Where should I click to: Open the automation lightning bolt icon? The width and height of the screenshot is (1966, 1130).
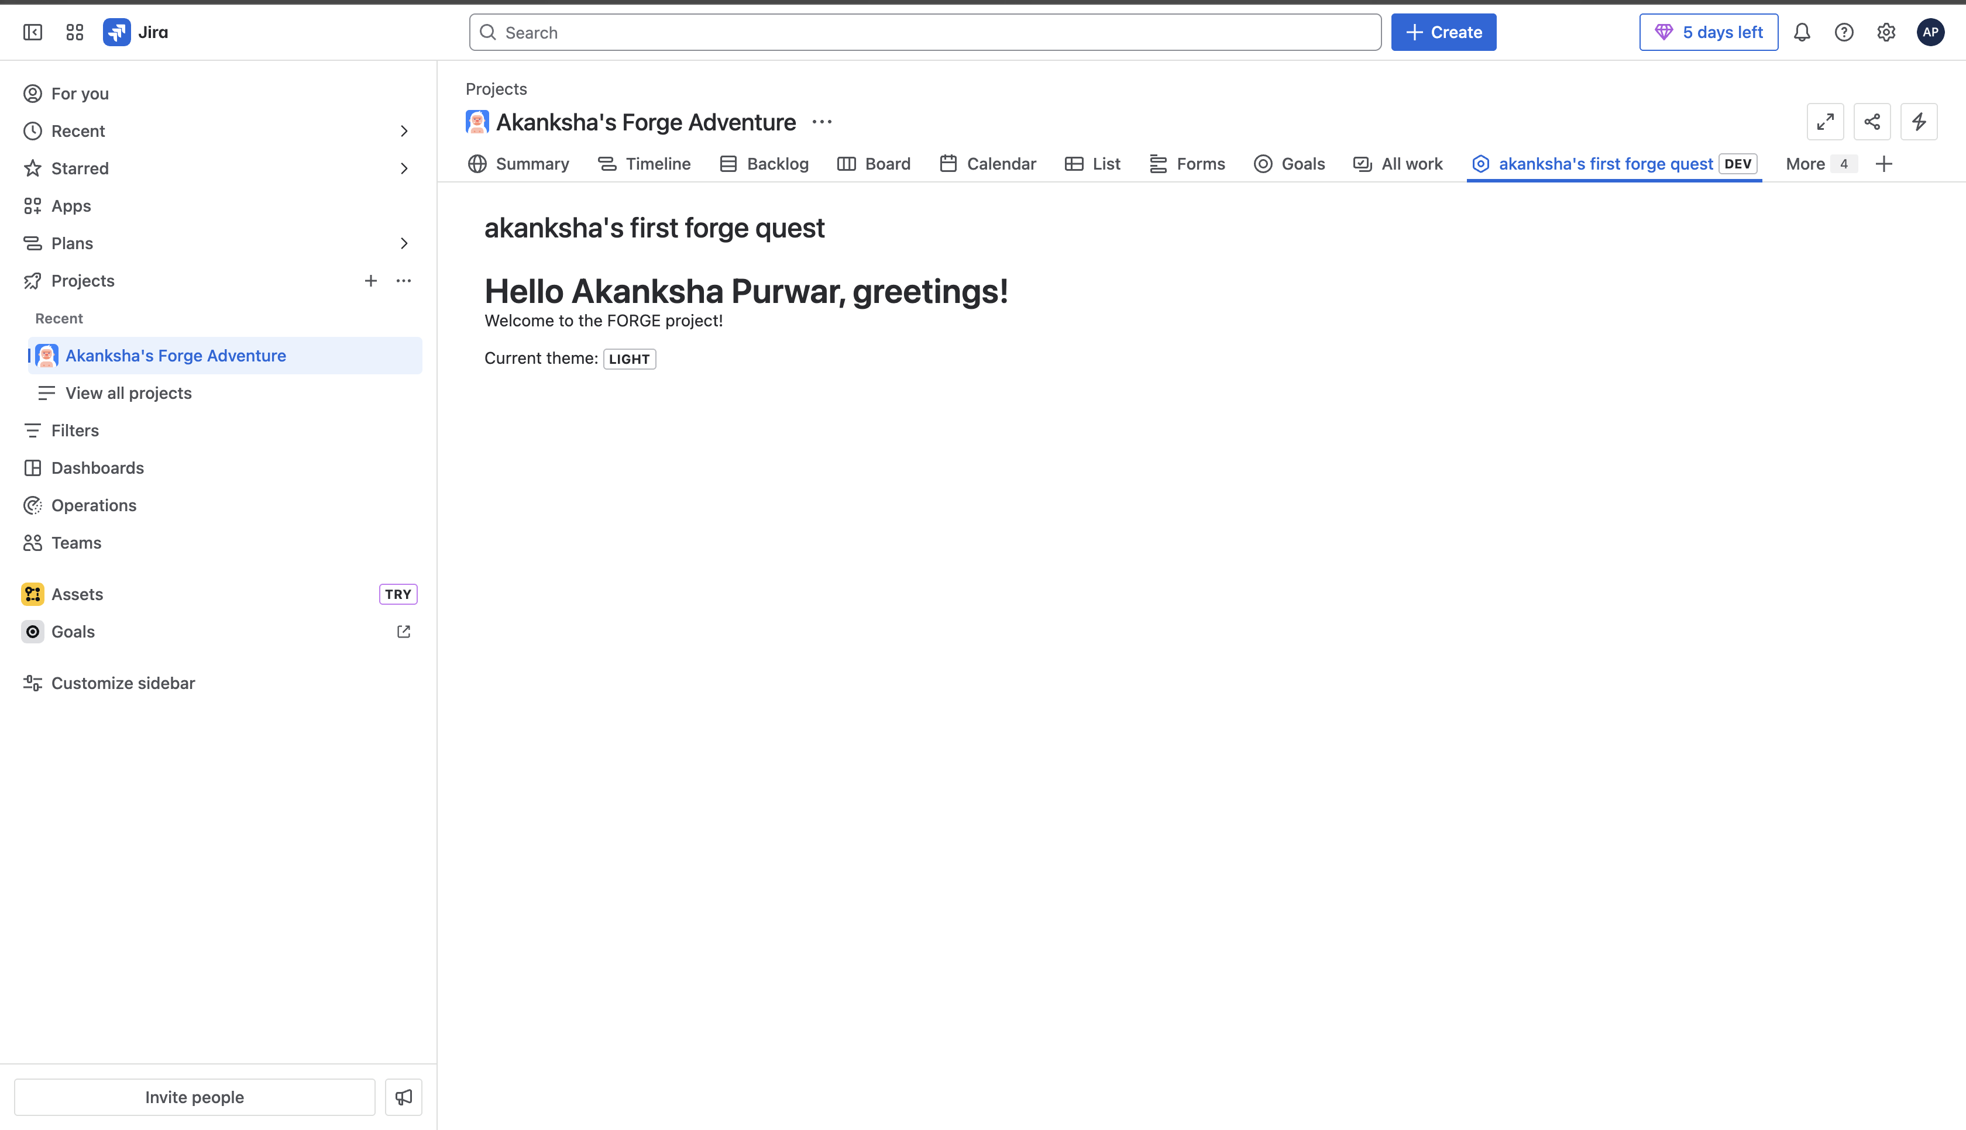pyautogui.click(x=1918, y=122)
